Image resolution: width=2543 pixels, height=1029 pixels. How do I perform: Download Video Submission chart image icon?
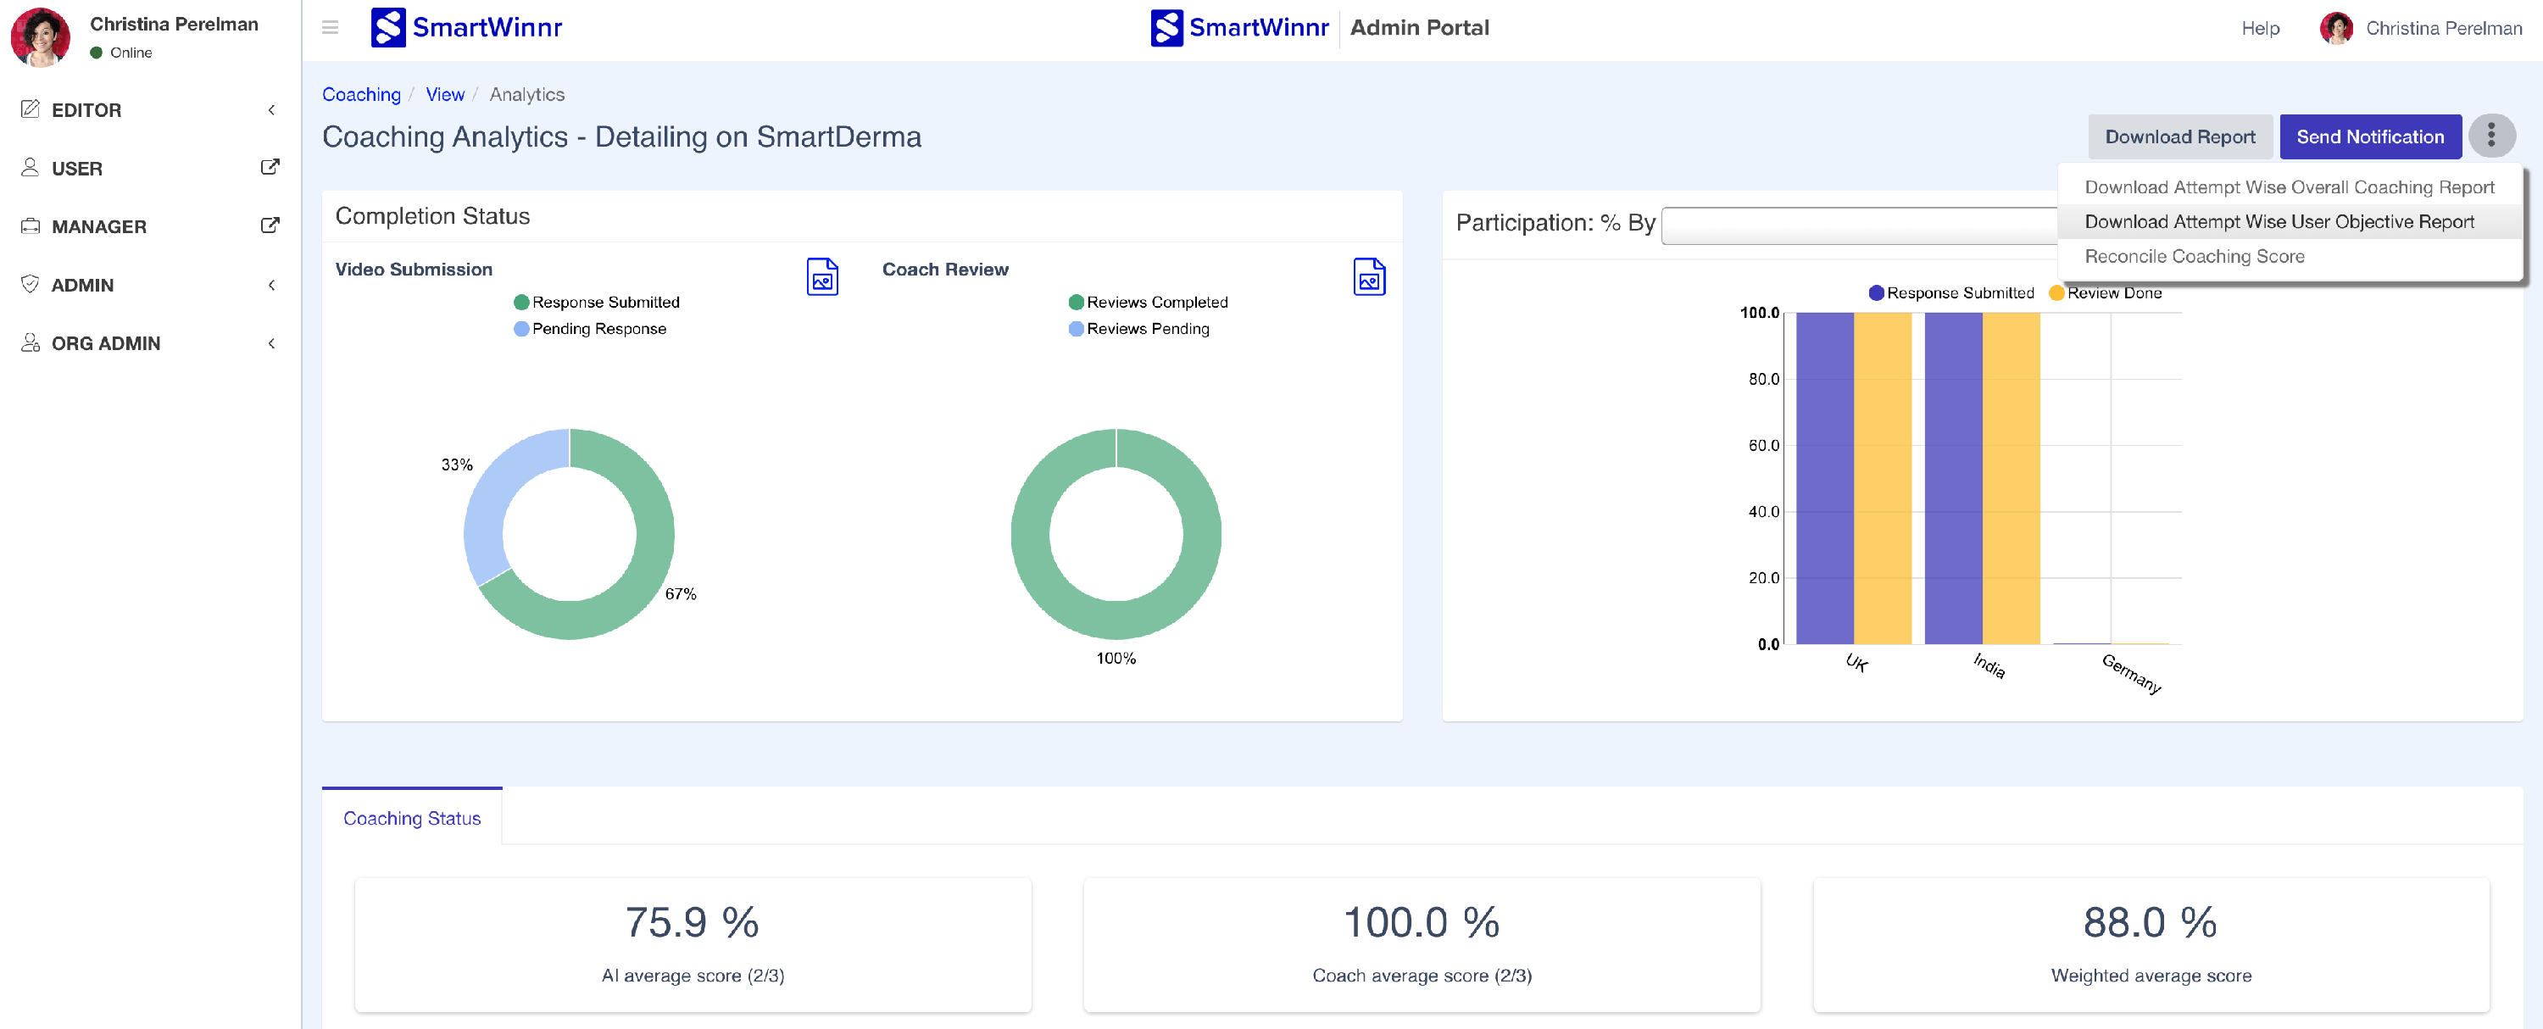click(821, 277)
